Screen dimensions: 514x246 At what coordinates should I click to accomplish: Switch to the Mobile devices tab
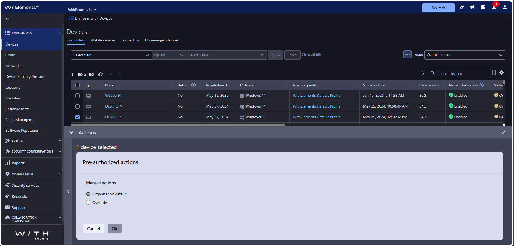103,40
